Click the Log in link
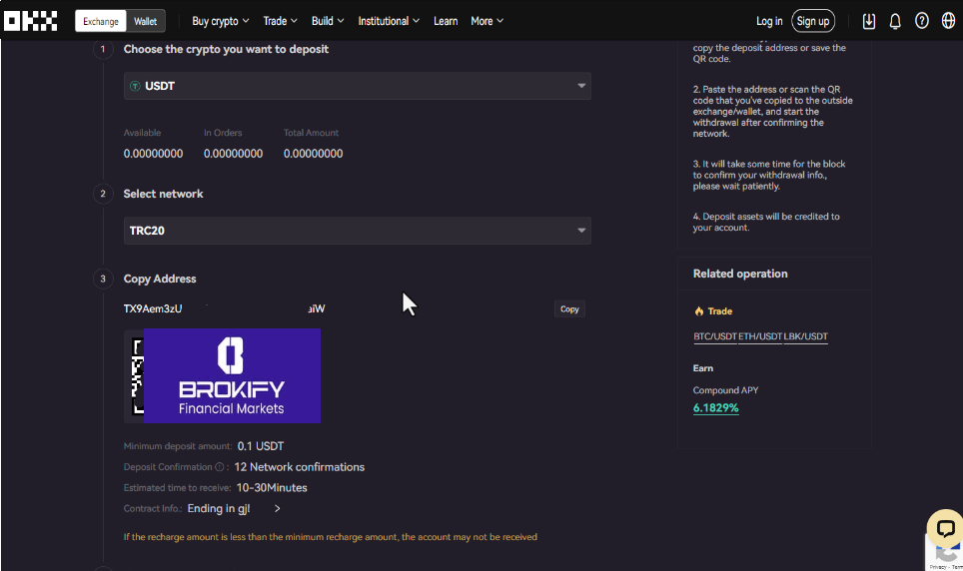The height and width of the screenshot is (571, 963). [x=769, y=21]
